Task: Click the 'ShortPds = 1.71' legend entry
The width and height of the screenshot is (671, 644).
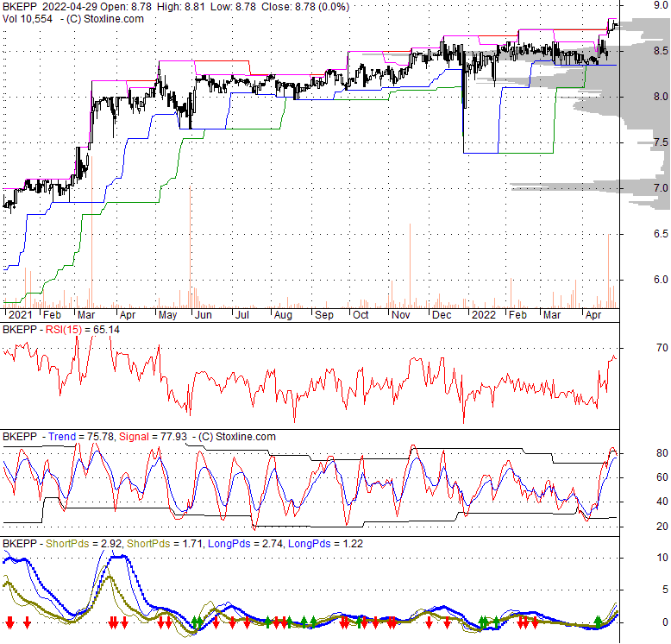Action: (x=165, y=544)
